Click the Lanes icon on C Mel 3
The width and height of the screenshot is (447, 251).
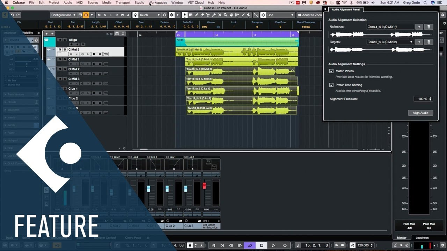coord(106,54)
